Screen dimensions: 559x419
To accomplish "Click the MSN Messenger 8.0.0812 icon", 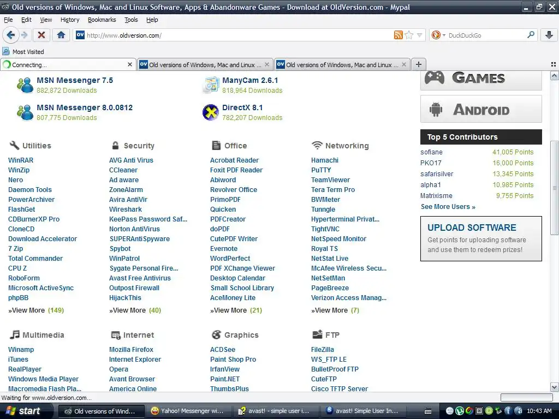I will click(25, 112).
